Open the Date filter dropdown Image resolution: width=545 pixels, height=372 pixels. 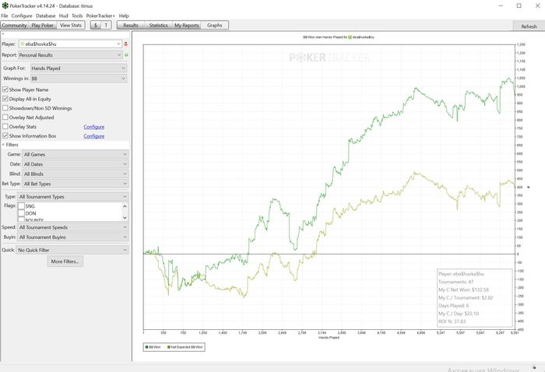[75, 164]
